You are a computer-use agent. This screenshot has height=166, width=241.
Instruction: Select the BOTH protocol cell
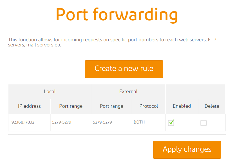pos(139,122)
